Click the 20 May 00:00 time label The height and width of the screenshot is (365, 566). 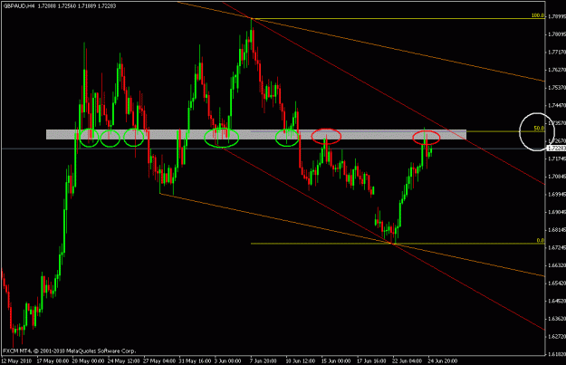tap(88, 360)
